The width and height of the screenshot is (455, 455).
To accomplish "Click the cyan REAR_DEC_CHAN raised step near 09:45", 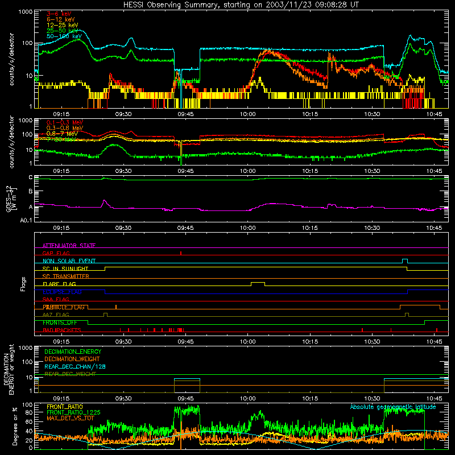I will coord(187,379).
